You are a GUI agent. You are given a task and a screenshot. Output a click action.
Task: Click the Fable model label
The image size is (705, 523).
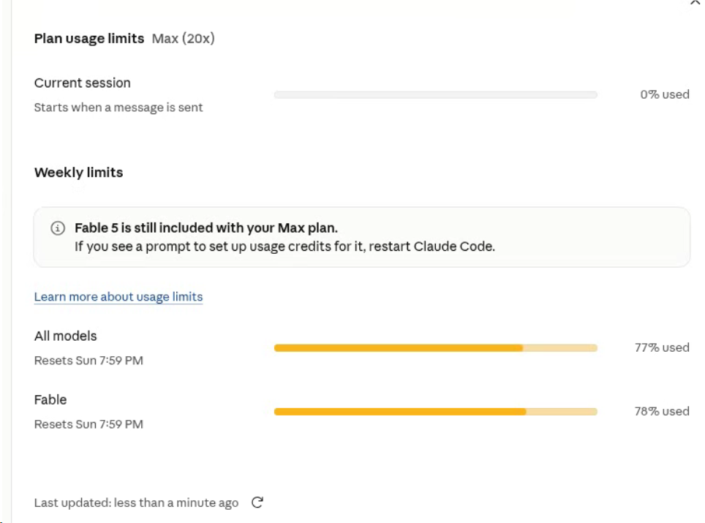click(x=50, y=400)
